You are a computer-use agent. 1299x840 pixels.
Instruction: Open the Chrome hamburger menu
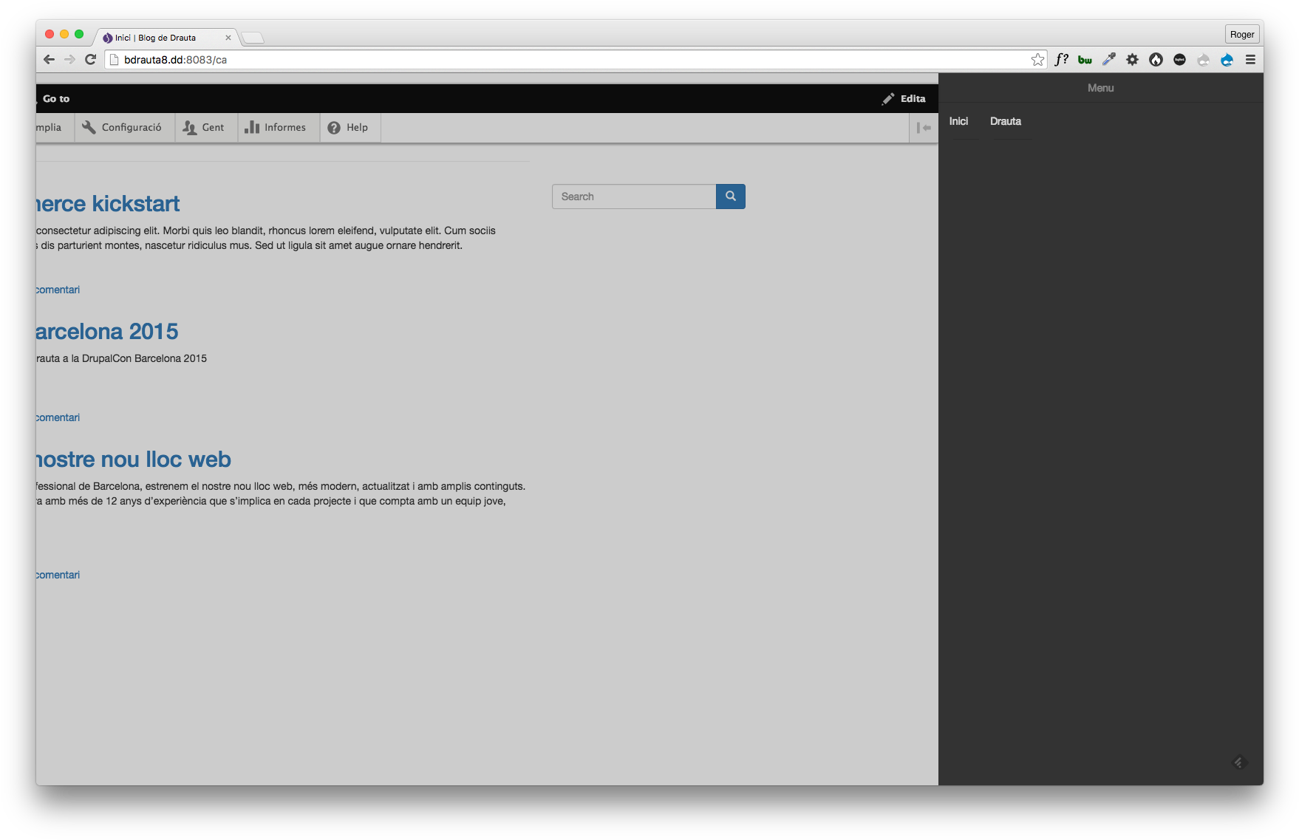[x=1250, y=60]
